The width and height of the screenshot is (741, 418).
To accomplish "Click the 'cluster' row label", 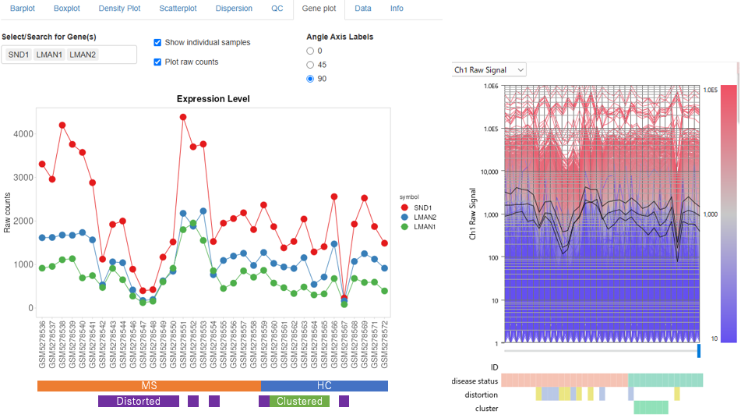I will (x=487, y=409).
